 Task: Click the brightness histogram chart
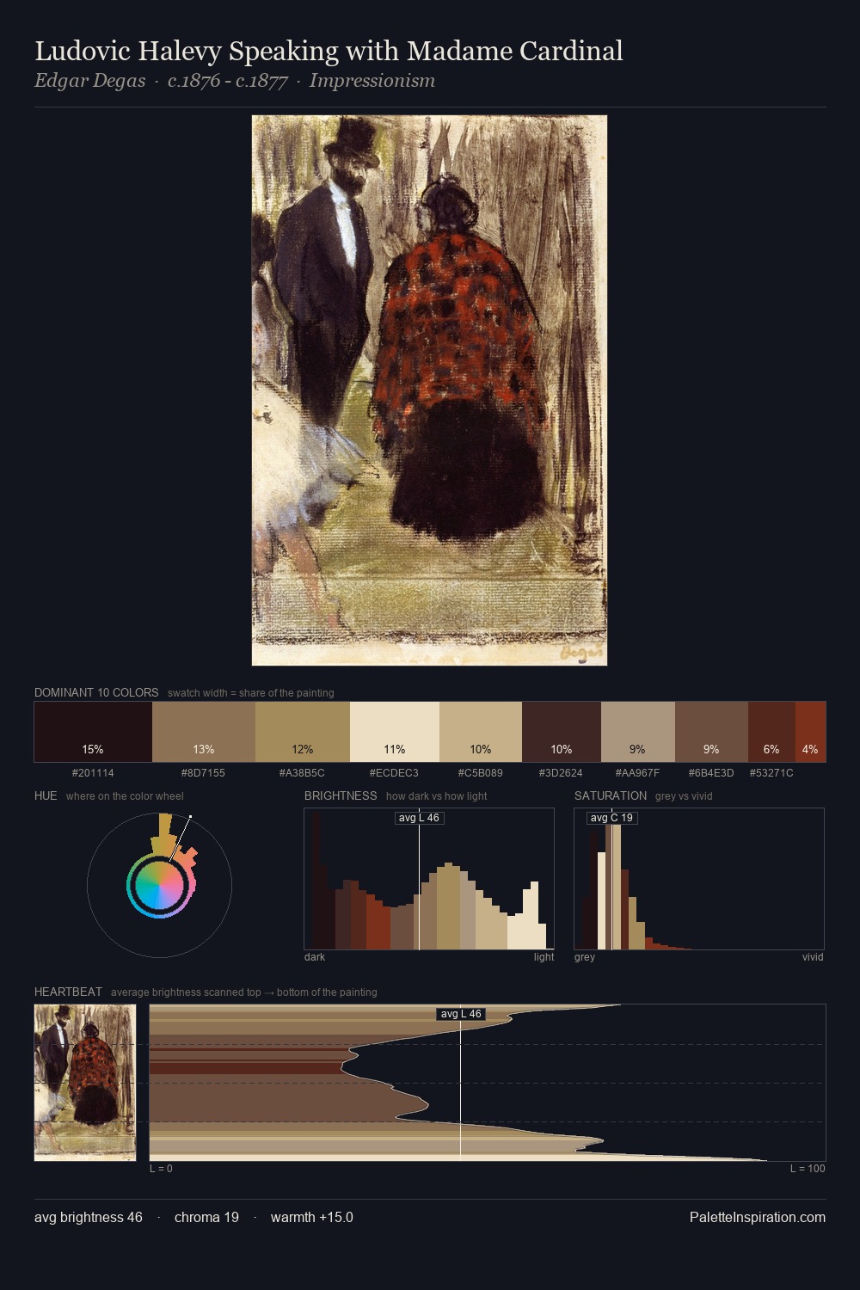coord(429,879)
